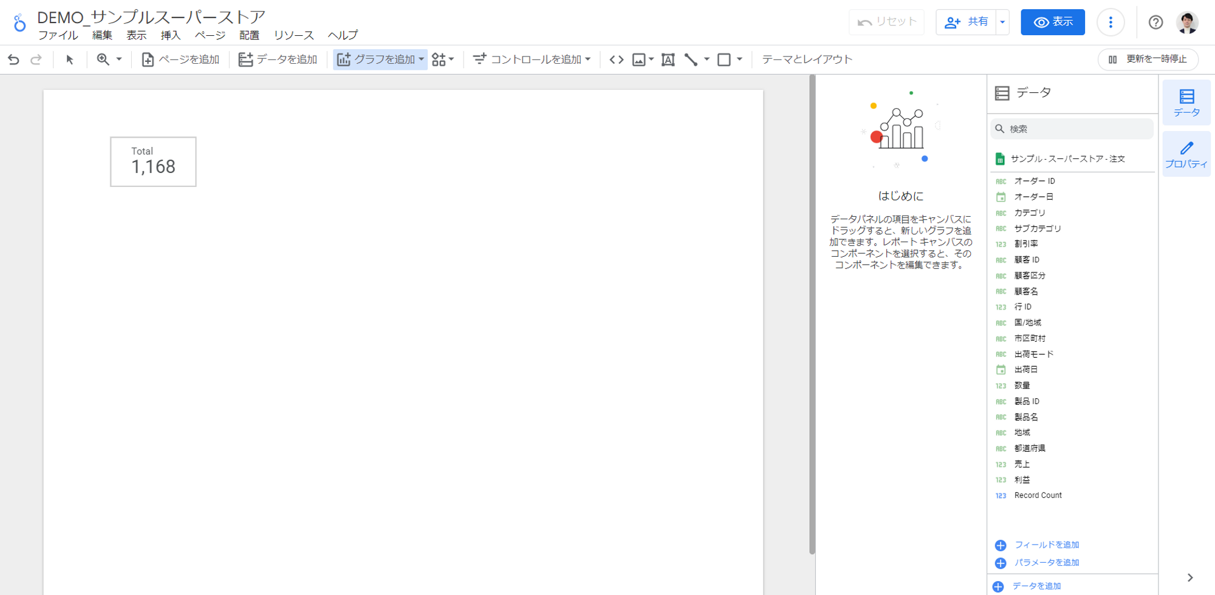Open テーマとレイアウト panel
Screen dimensions: 1215x595
(x=807, y=59)
